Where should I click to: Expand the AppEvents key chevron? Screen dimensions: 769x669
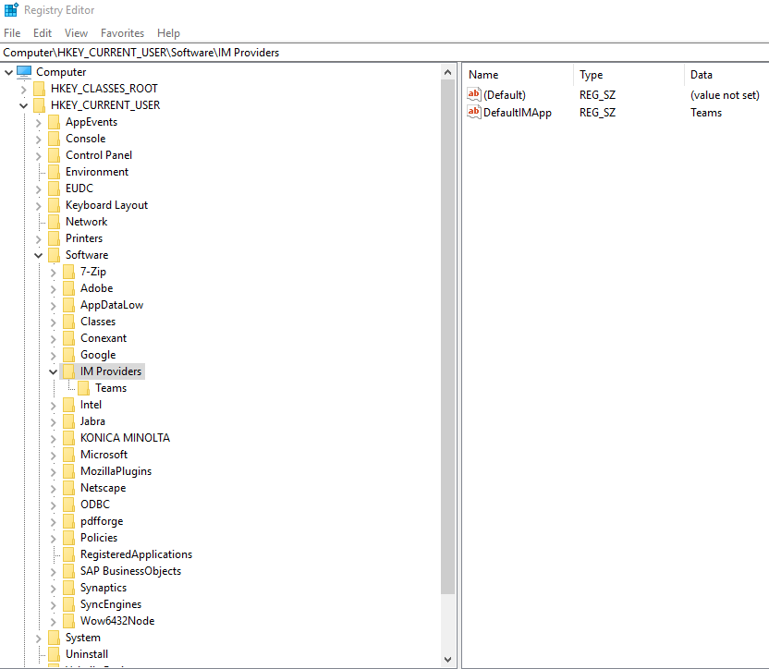pos(38,123)
